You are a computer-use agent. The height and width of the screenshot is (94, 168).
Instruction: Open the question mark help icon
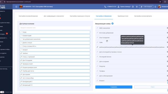tap(133, 7)
